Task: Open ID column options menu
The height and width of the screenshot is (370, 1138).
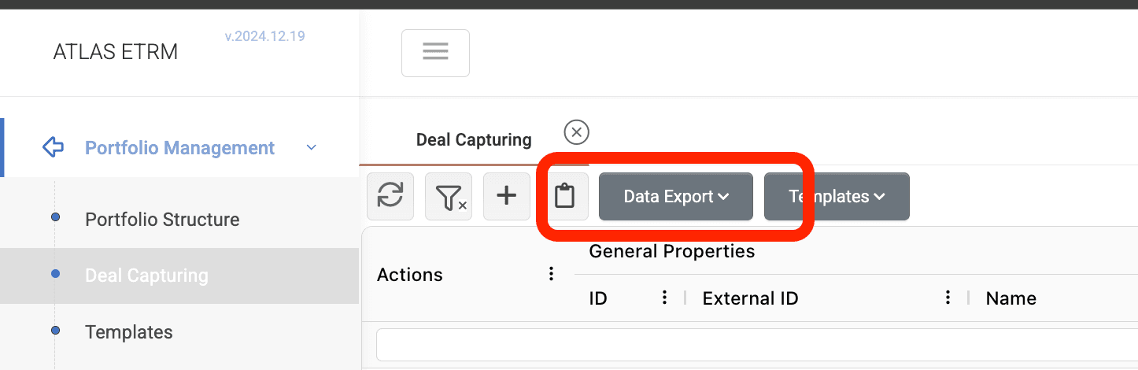Action: pyautogui.click(x=665, y=298)
